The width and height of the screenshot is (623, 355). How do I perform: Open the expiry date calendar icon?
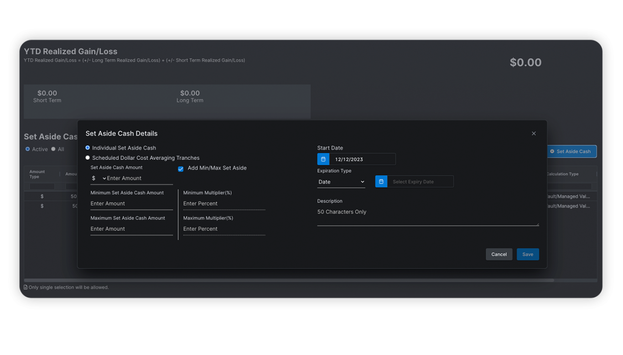(x=381, y=182)
